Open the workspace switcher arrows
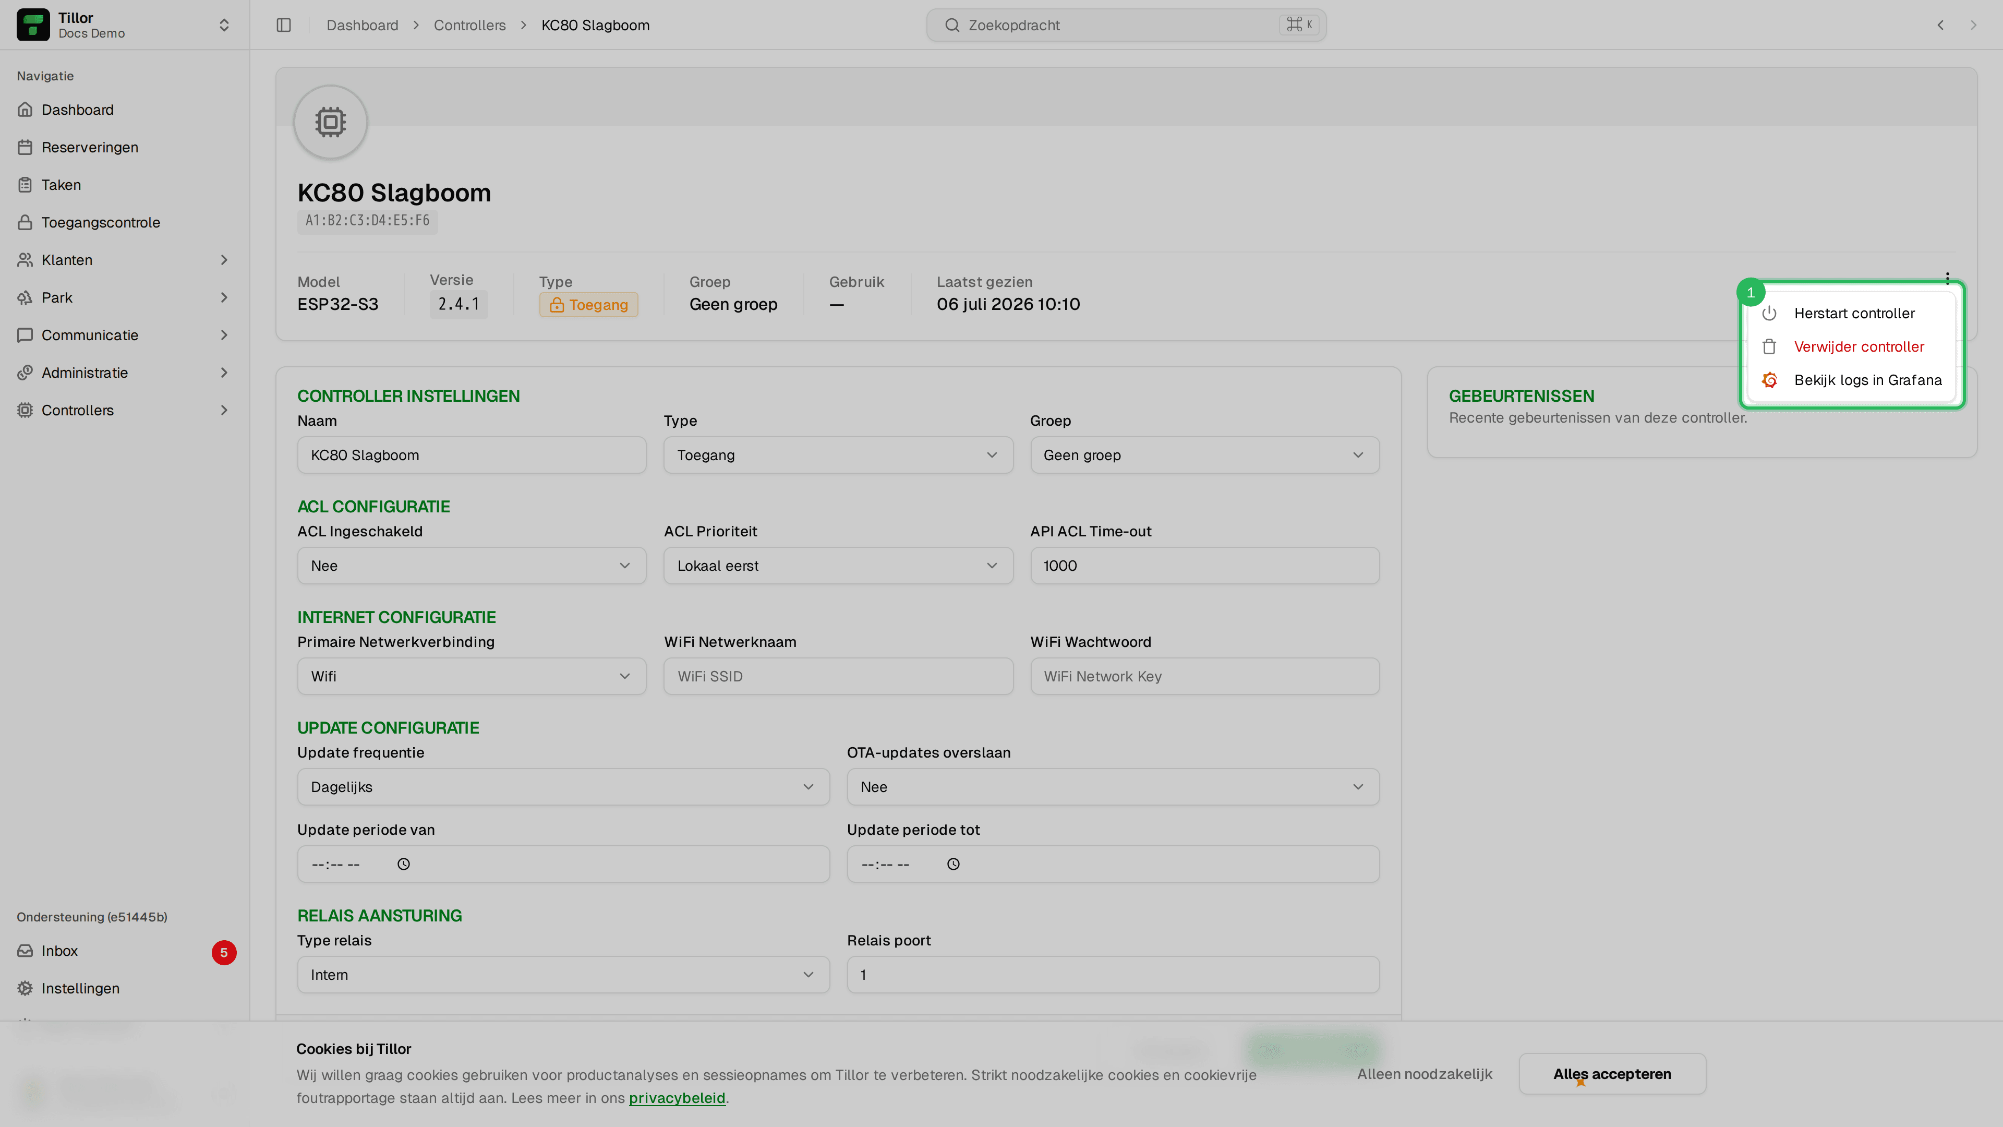Screen dimensions: 2003x1127 224,25
